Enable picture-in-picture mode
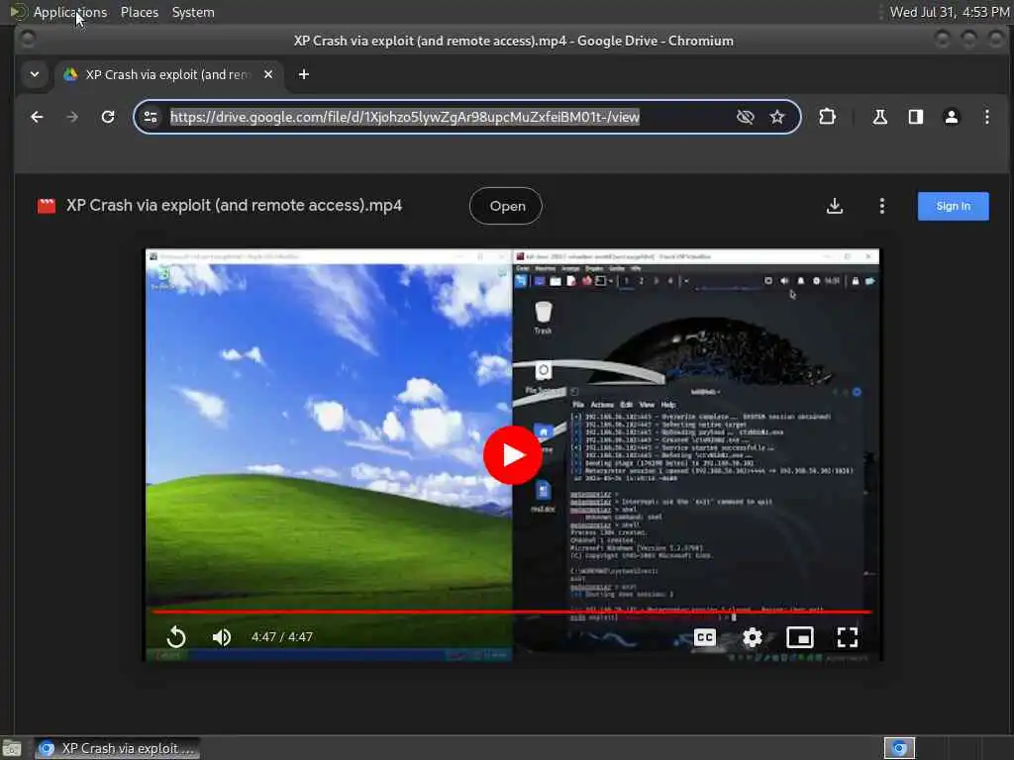Image resolution: width=1014 pixels, height=760 pixels. click(x=800, y=638)
